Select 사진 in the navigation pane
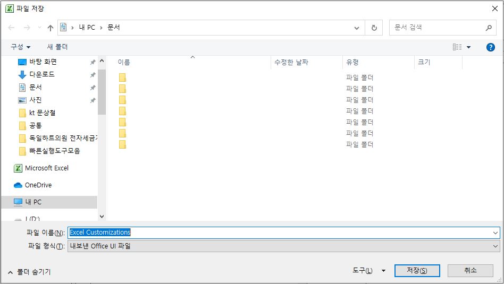 click(36, 100)
